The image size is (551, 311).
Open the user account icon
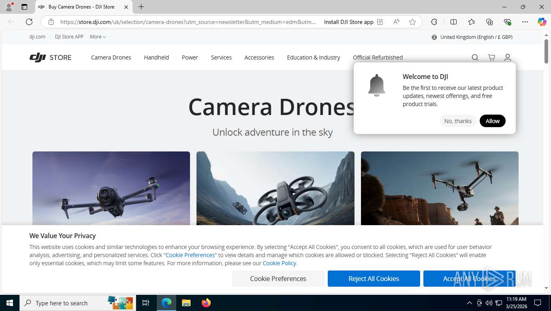click(x=508, y=58)
